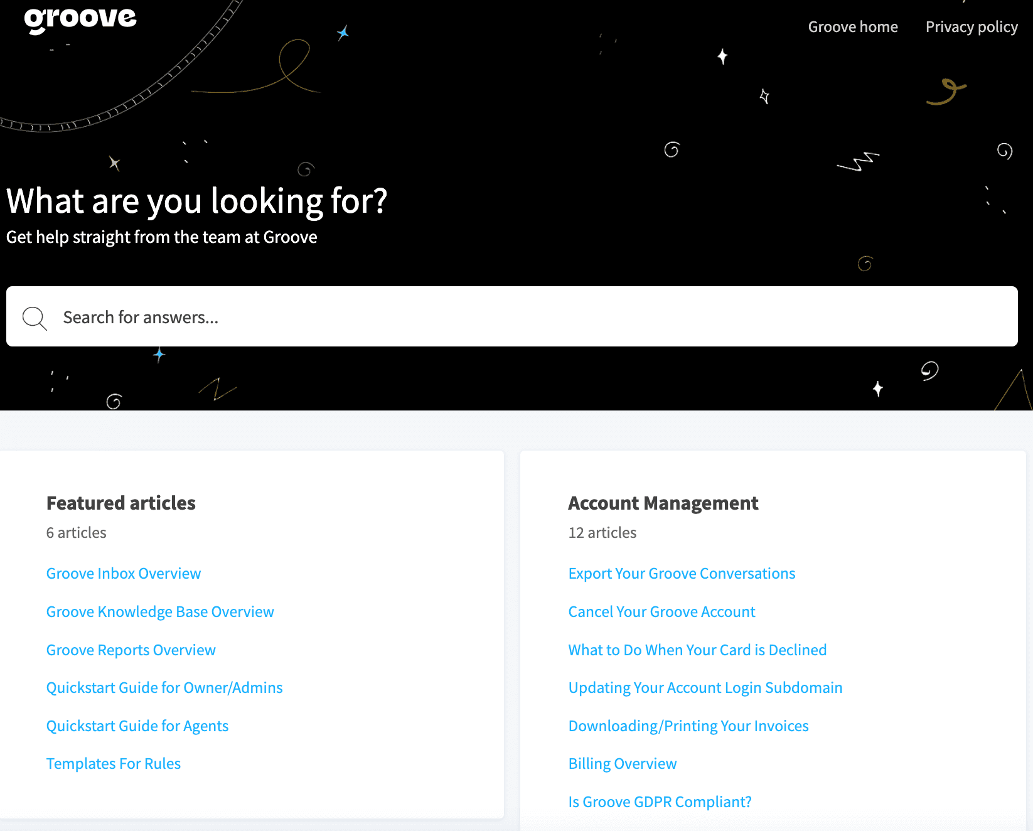Click the magnifying glass search icon
The image size is (1033, 831).
click(x=35, y=318)
